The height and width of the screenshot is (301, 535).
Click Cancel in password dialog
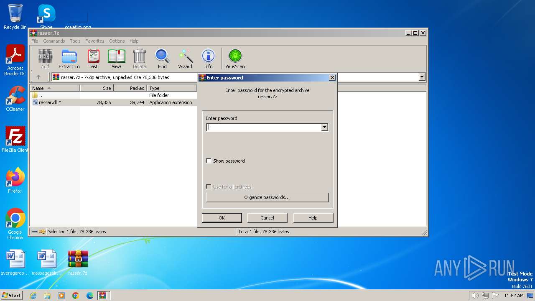coord(267,218)
